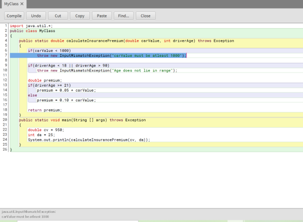Click on 'public class MyClass' declaration
The width and height of the screenshot is (303, 222).
[x=32, y=31]
